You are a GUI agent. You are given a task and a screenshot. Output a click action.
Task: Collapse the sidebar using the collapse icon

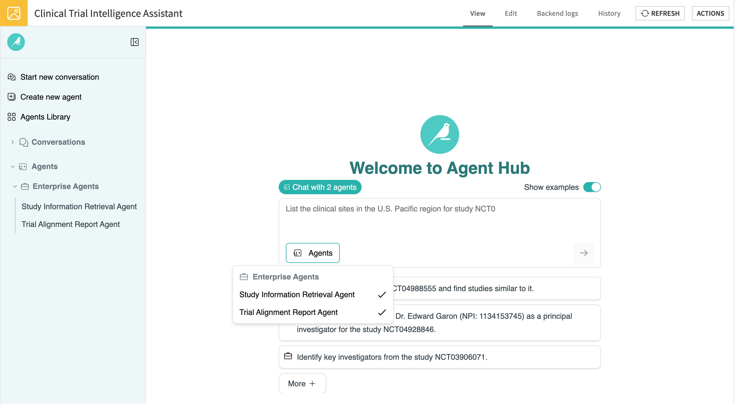134,42
